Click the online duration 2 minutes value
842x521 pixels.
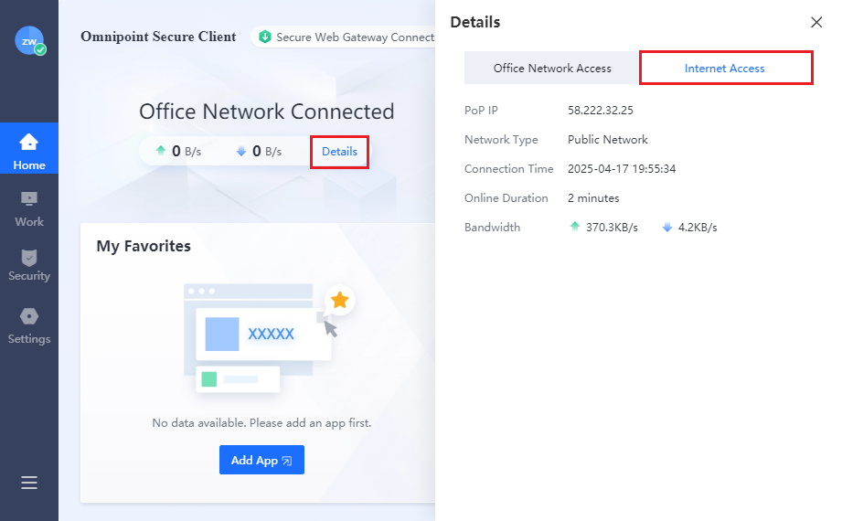point(593,198)
